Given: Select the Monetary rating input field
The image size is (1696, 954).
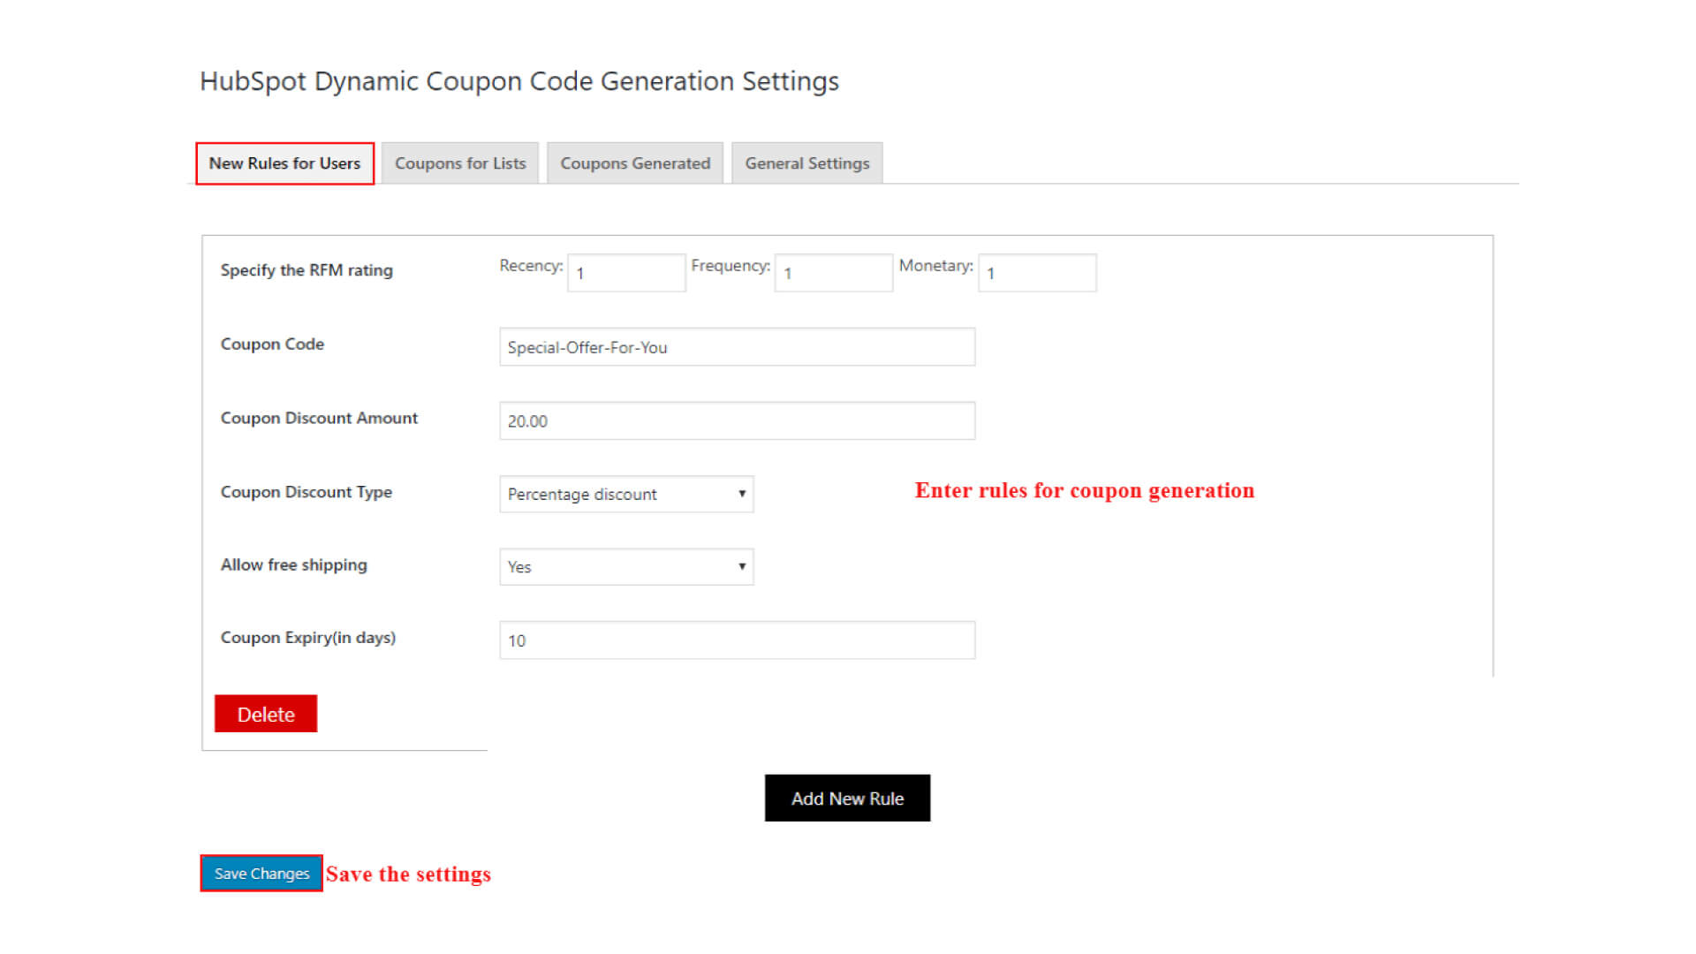Looking at the screenshot, I should coord(1037,273).
